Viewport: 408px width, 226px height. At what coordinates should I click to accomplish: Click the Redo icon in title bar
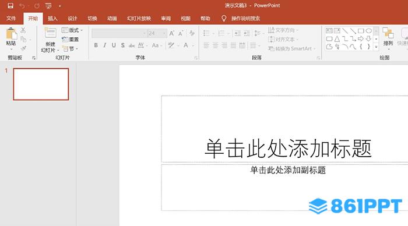click(37, 6)
